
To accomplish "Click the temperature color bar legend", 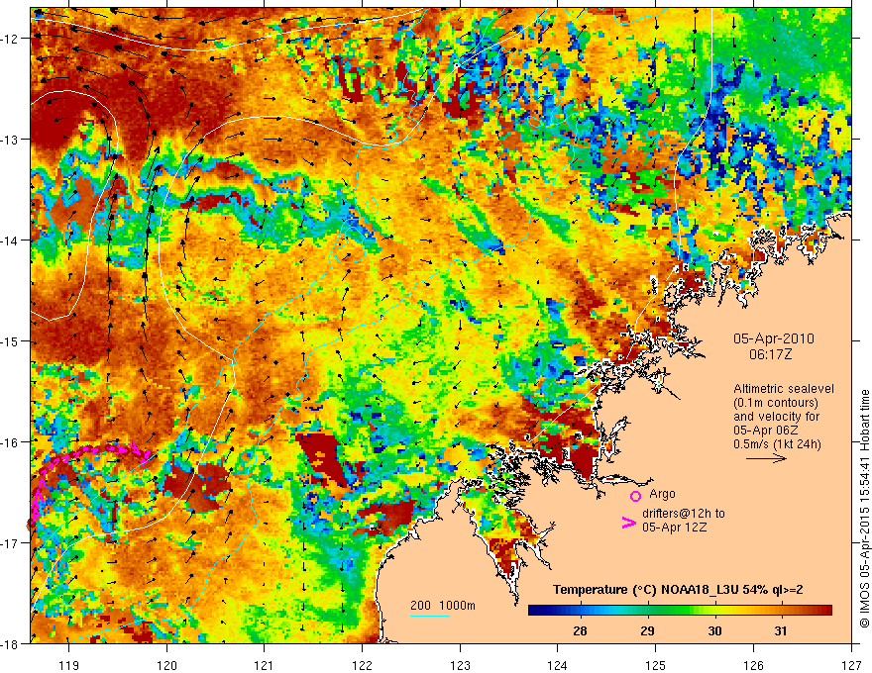I will (x=680, y=611).
